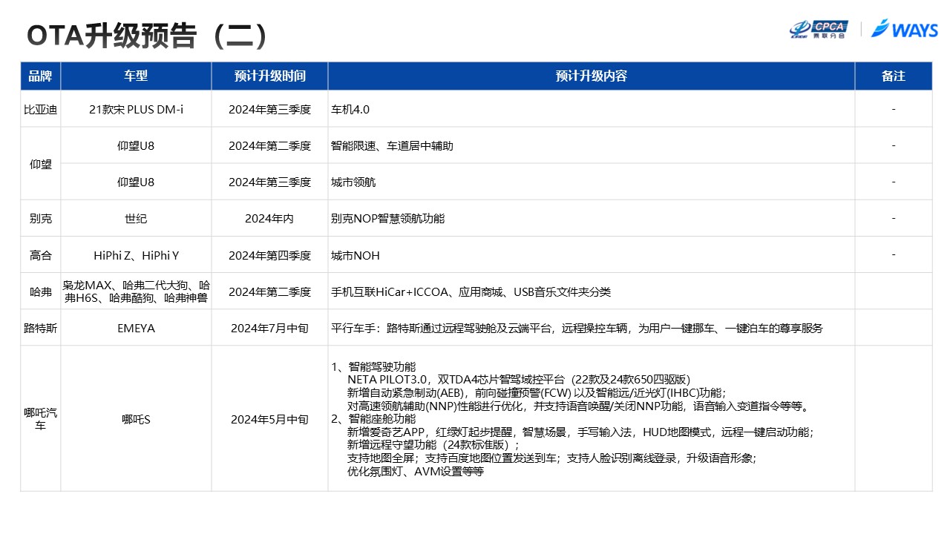Select the 对高速领航辅助(NNP) line

click(577, 406)
